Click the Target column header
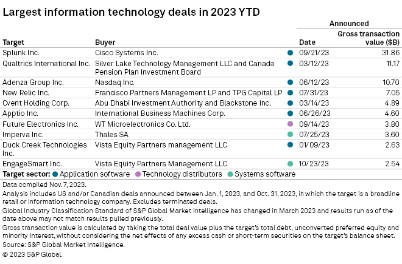This screenshot has width=402, height=264. [14, 42]
